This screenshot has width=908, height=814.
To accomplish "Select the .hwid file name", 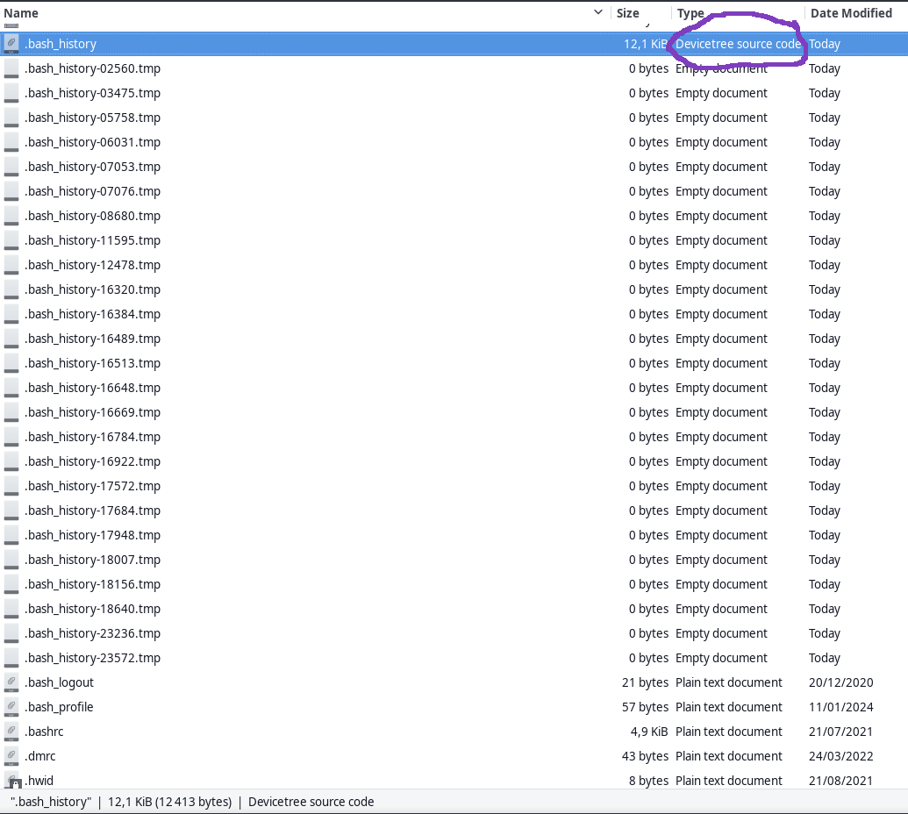I will point(39,781).
